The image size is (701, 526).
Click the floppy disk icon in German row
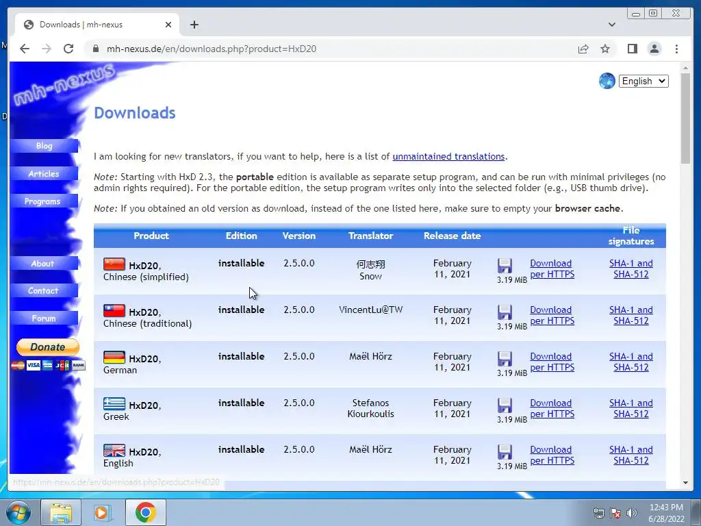point(505,359)
